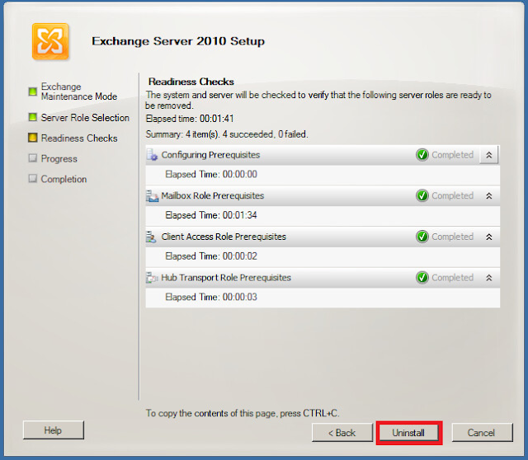Viewport: 528px width, 460px height.
Task: Click the Hub Transport Role Prerequisites title
Action: pyautogui.click(x=226, y=278)
